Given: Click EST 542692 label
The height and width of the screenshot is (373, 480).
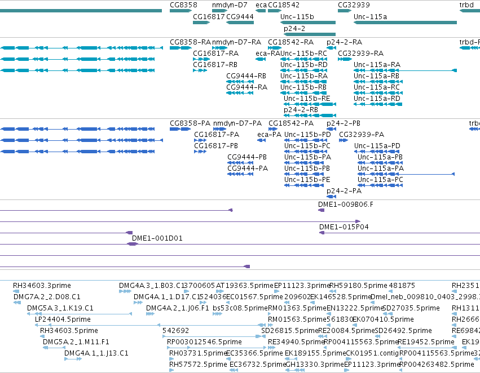Looking at the screenshot, I should pos(176,331).
